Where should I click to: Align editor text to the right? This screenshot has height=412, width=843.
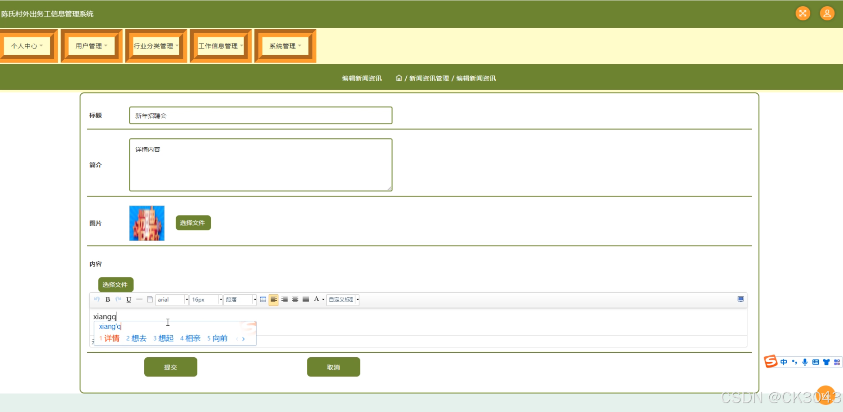point(284,299)
